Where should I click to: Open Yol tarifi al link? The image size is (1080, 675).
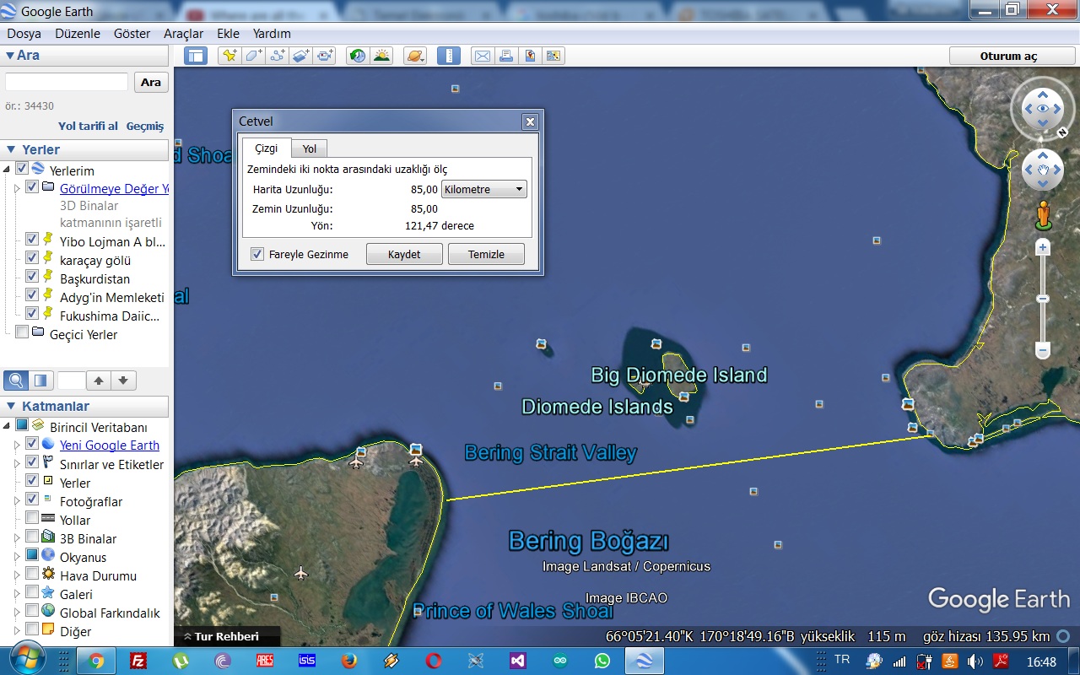coord(88,126)
